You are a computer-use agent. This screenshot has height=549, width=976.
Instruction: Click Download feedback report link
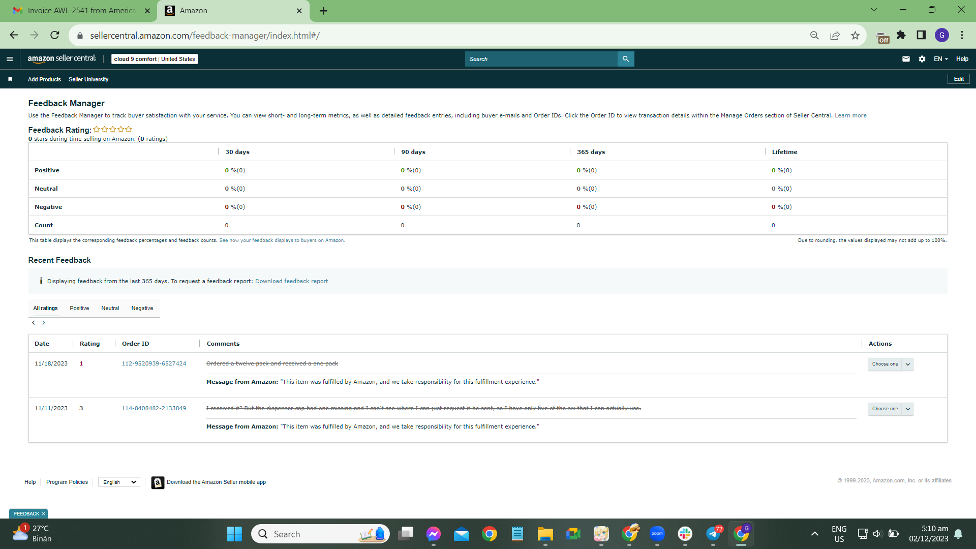coord(291,281)
